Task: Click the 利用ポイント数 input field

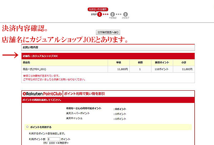Action: [53, 139]
